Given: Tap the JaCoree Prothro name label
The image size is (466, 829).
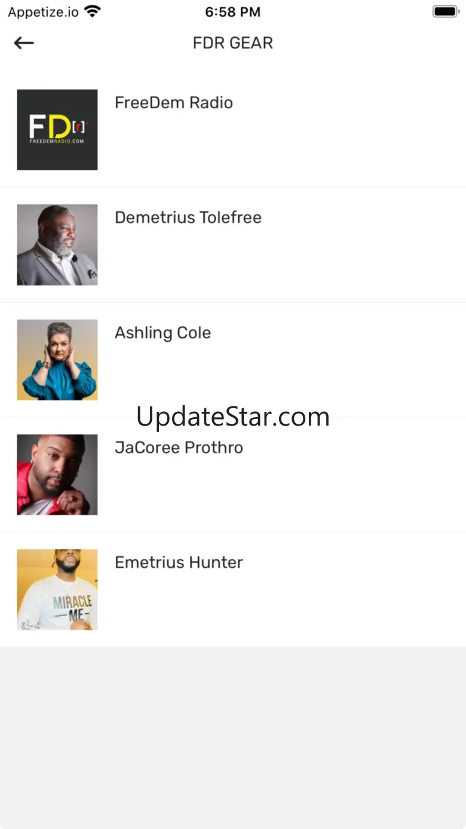Looking at the screenshot, I should 179,448.
